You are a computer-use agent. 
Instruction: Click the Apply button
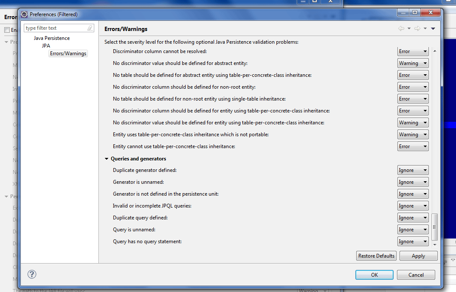418,255
